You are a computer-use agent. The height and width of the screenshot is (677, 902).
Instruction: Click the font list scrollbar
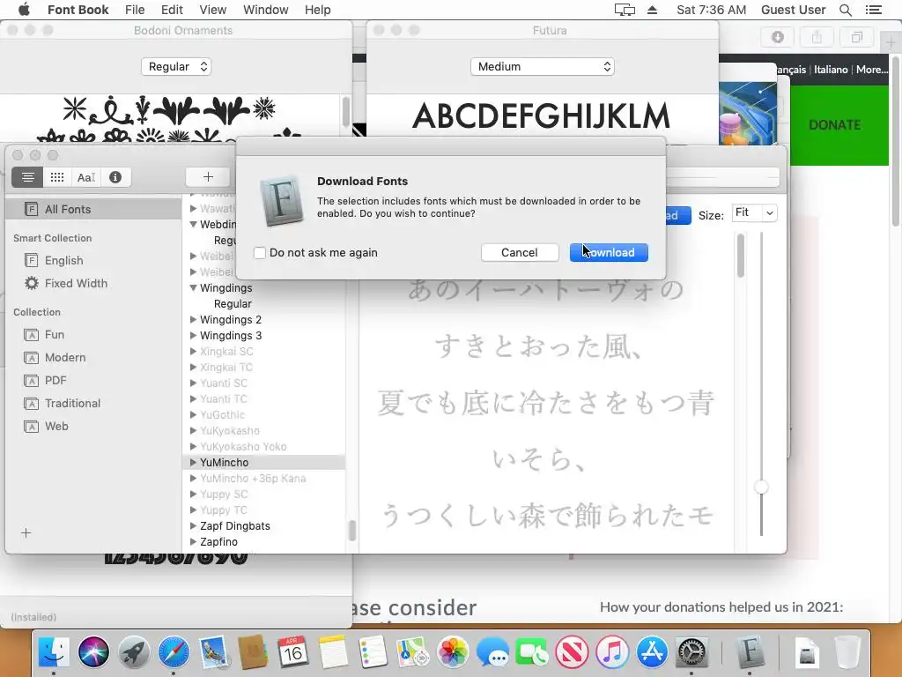(x=351, y=530)
